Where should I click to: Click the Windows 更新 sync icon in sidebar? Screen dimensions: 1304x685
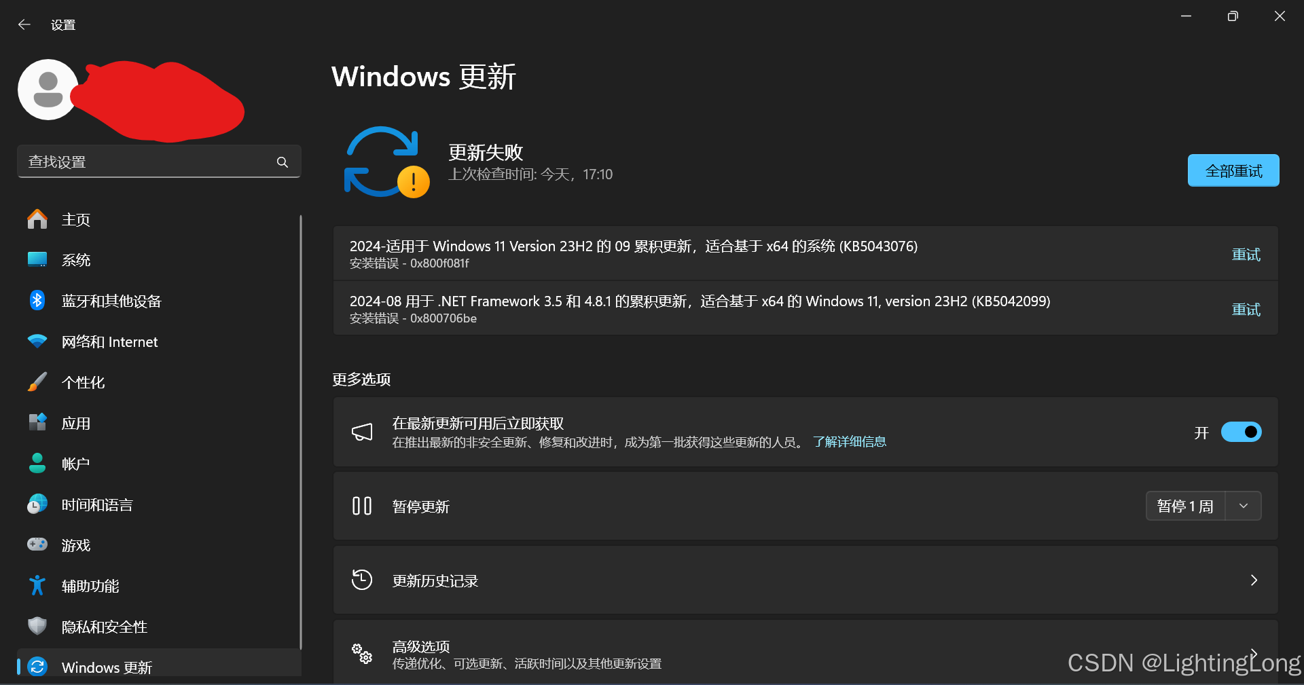[x=37, y=667]
